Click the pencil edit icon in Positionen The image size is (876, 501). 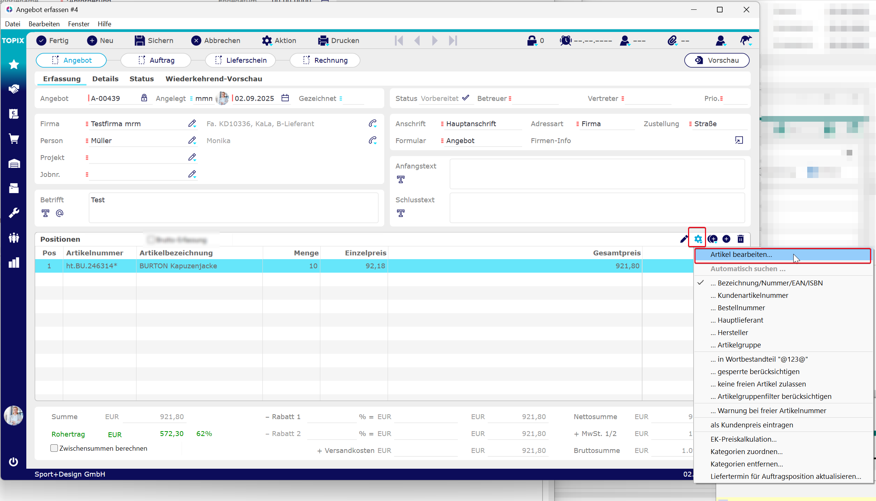click(684, 239)
